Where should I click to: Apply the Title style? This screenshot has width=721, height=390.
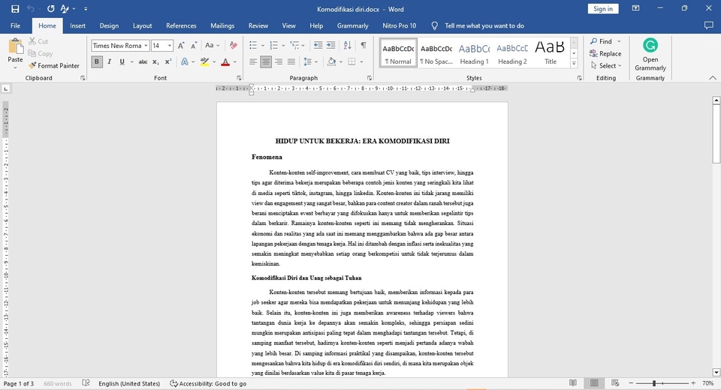(x=550, y=54)
